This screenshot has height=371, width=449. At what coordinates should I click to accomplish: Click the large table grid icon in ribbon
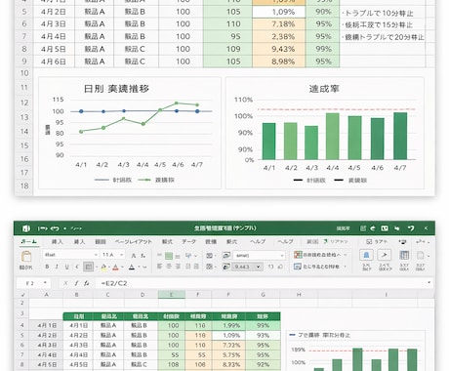[404, 256]
